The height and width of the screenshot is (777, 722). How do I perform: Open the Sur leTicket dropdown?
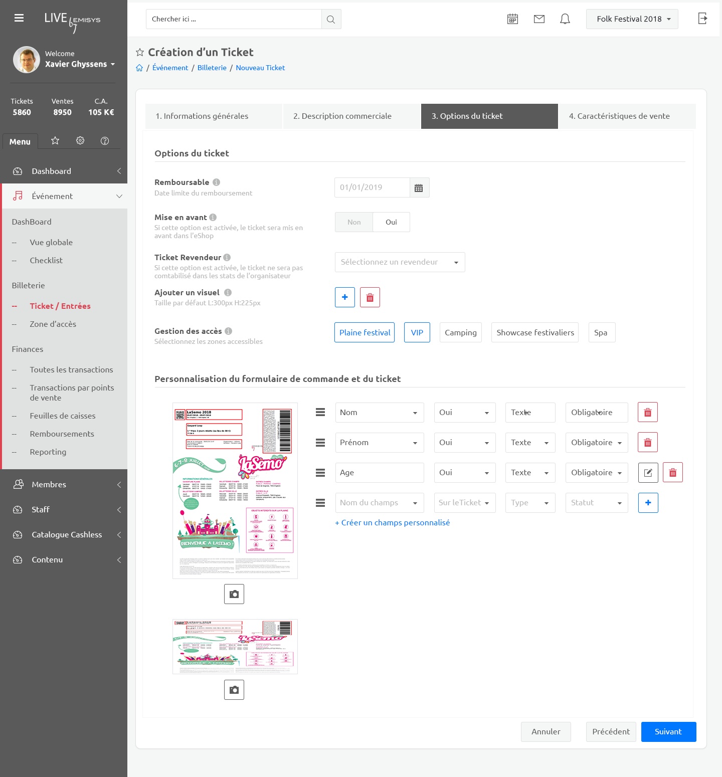coord(465,503)
